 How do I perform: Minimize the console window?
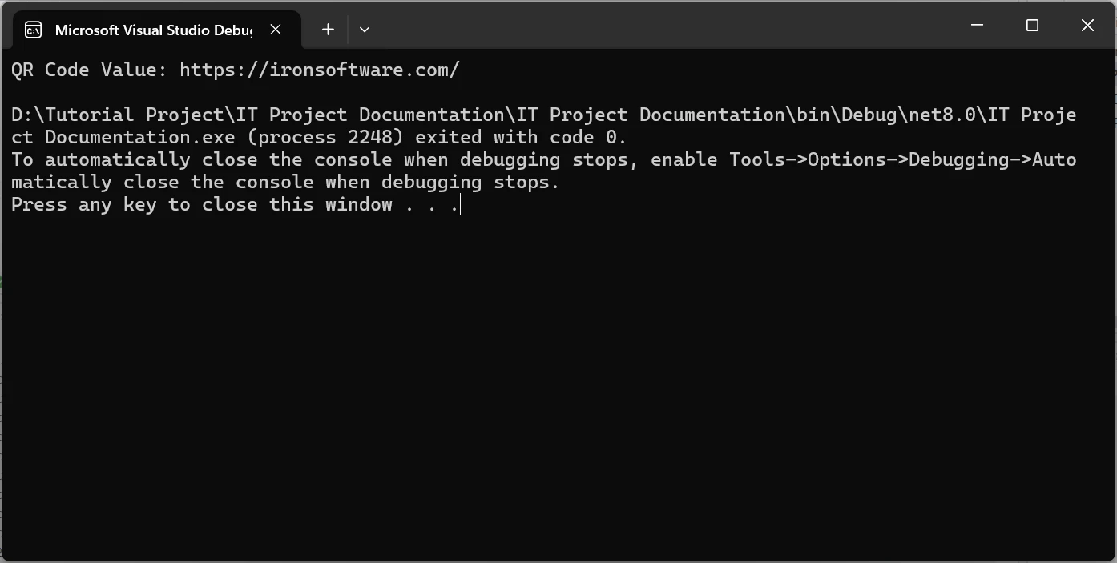click(x=977, y=26)
